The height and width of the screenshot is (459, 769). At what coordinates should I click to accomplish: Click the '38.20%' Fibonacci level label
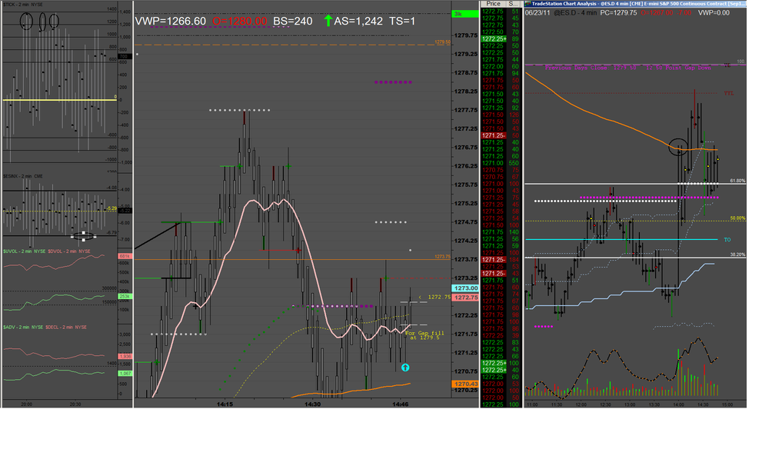pyautogui.click(x=737, y=255)
